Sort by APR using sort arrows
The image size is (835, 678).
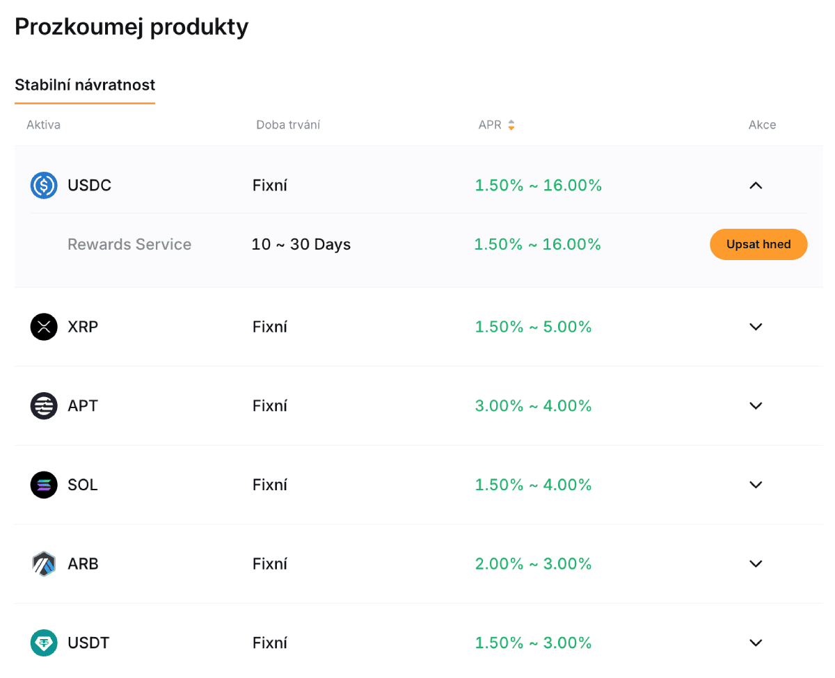point(511,125)
